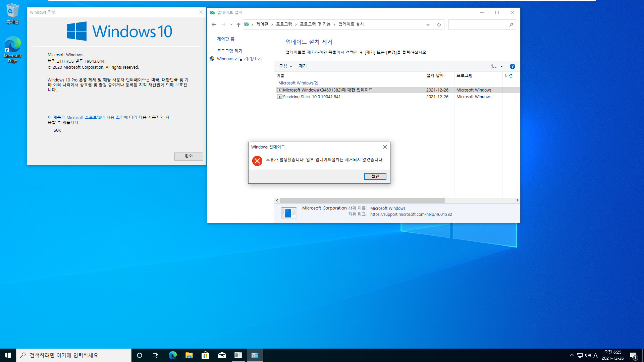Click the search magnifier icon in control panel

[x=511, y=24]
